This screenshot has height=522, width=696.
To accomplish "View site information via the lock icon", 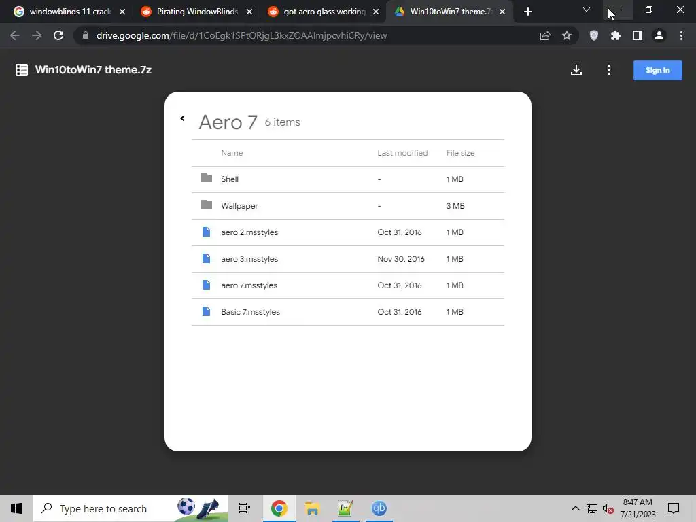I will coord(86,35).
